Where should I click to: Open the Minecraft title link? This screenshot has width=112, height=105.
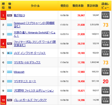(19, 72)
